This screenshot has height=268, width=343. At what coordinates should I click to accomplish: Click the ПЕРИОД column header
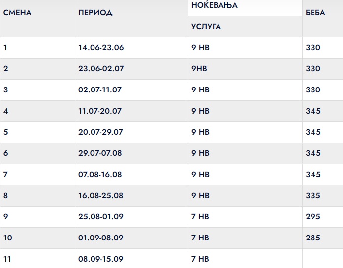tap(95, 13)
